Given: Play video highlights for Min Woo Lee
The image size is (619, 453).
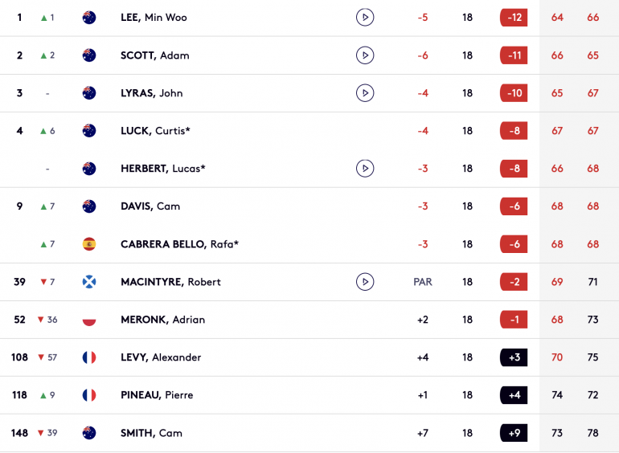Looking at the screenshot, I should click(365, 18).
